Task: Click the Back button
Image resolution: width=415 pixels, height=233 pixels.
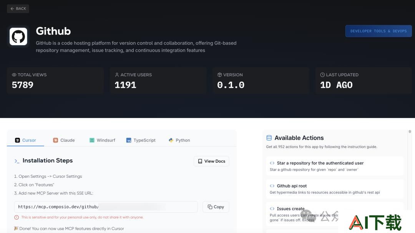Action: click(18, 9)
